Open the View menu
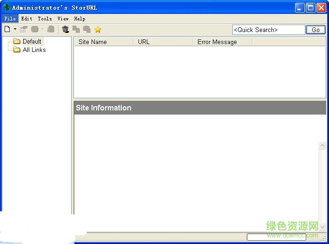329x244 pixels. coord(63,19)
